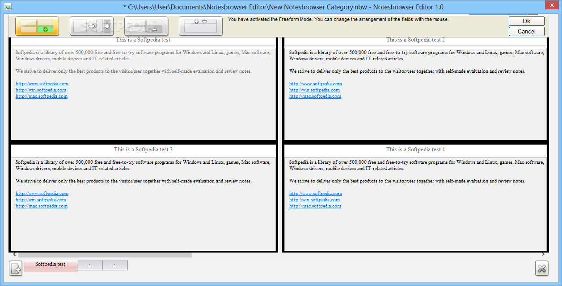Open http://mac.softpedia.com link in Softpedia test 2

315,96
